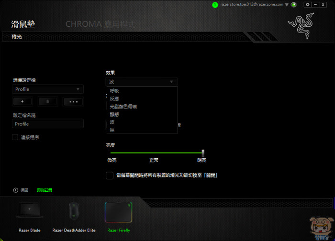
Task: Click the Razer snake logo
Action: pos(301,26)
